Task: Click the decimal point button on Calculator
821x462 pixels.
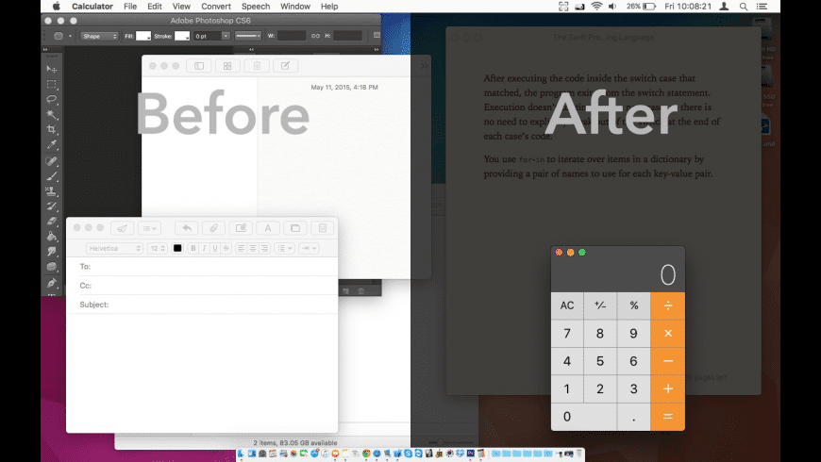Action: pyautogui.click(x=633, y=417)
